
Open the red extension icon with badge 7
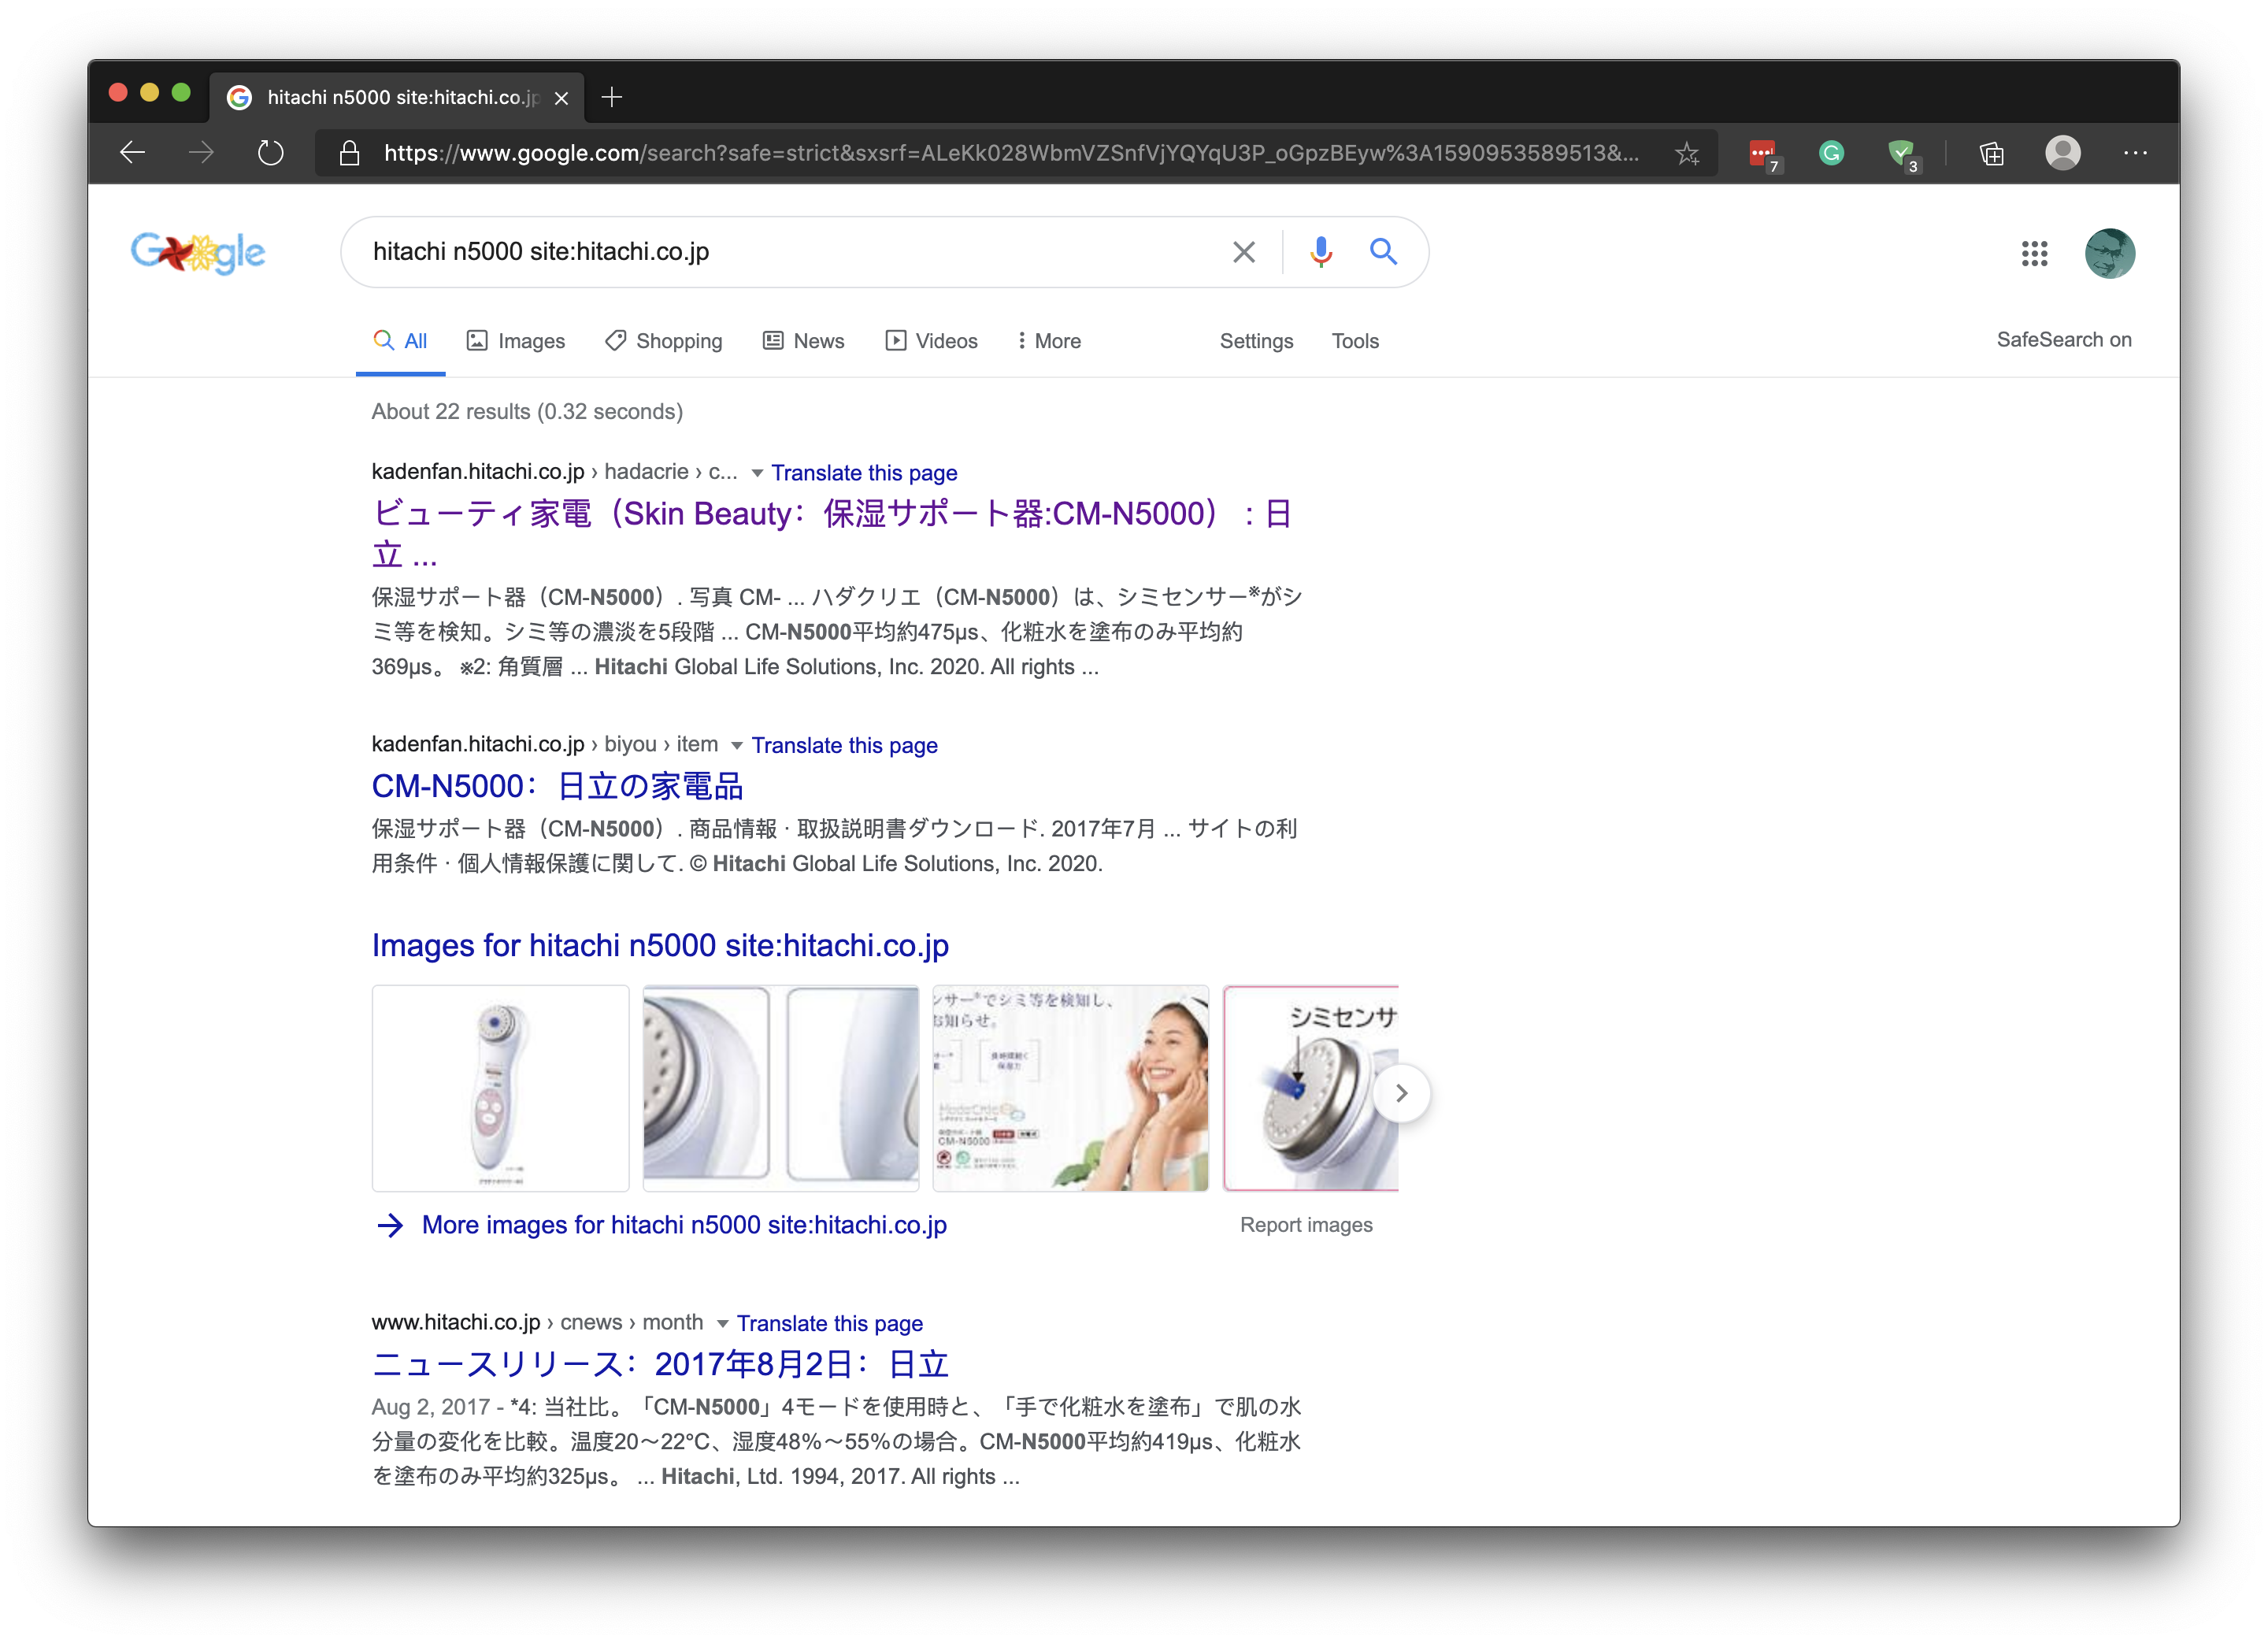click(1763, 154)
